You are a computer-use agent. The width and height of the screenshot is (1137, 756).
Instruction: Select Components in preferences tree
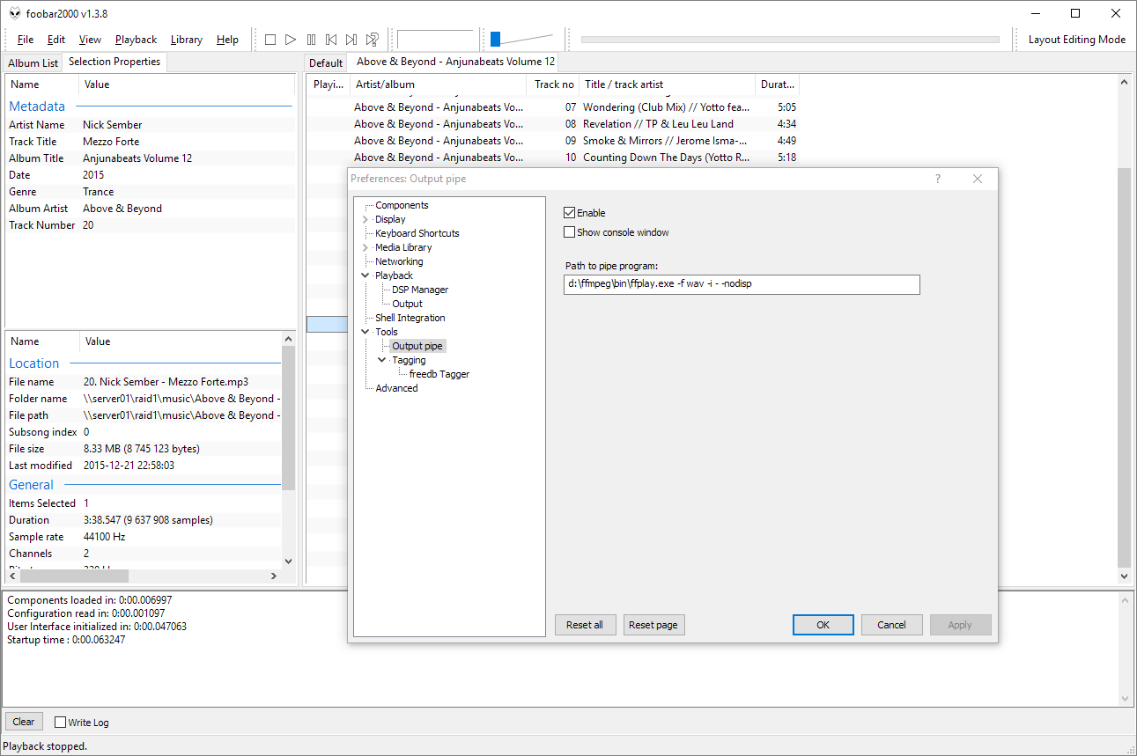tap(402, 205)
